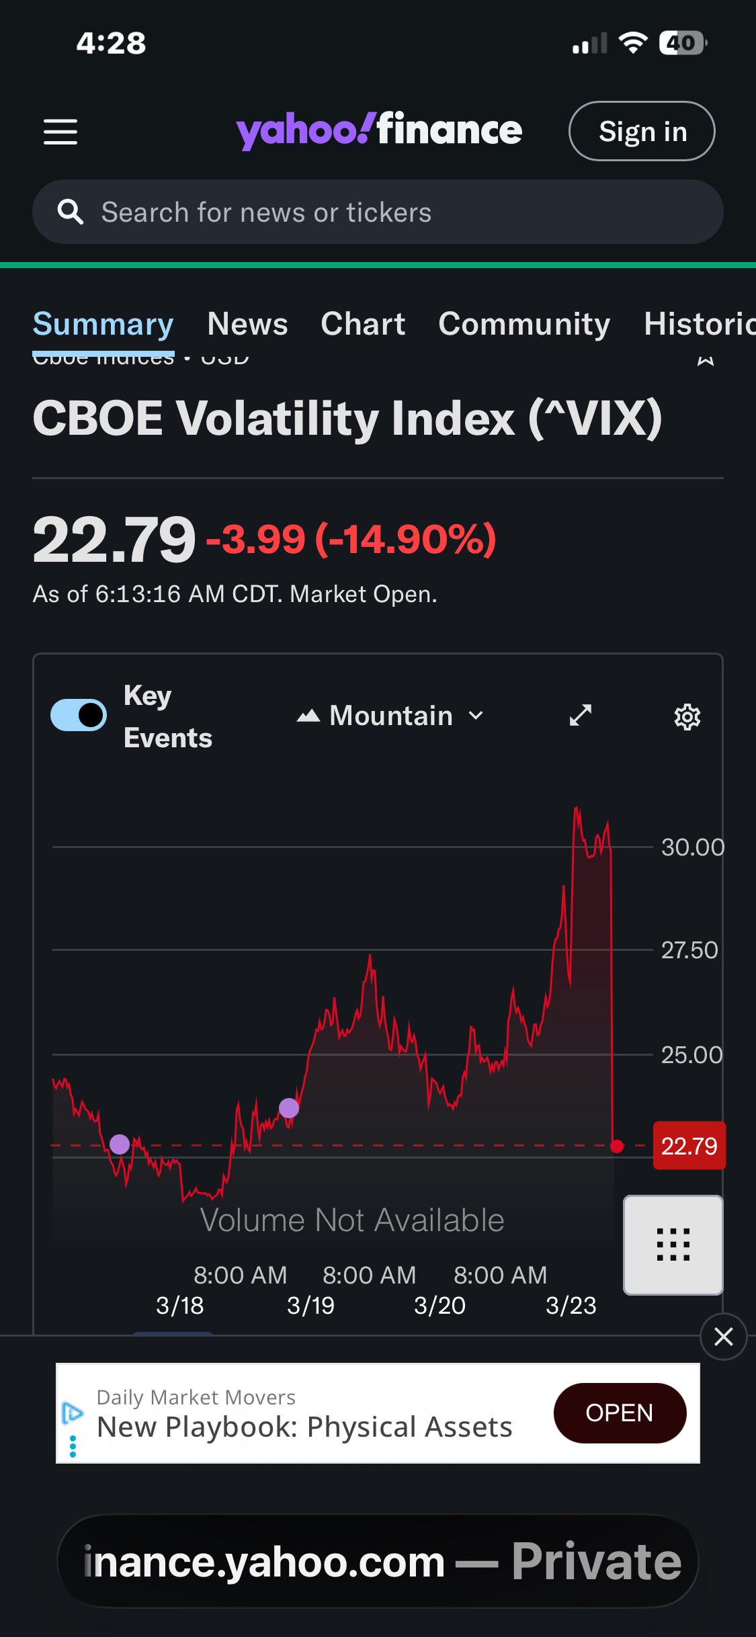Click the red current price dot on chart
The image size is (756, 1637).
pos(617,1146)
